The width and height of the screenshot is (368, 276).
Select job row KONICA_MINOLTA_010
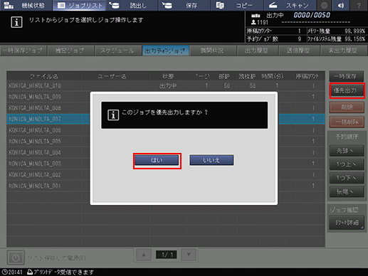point(166,85)
